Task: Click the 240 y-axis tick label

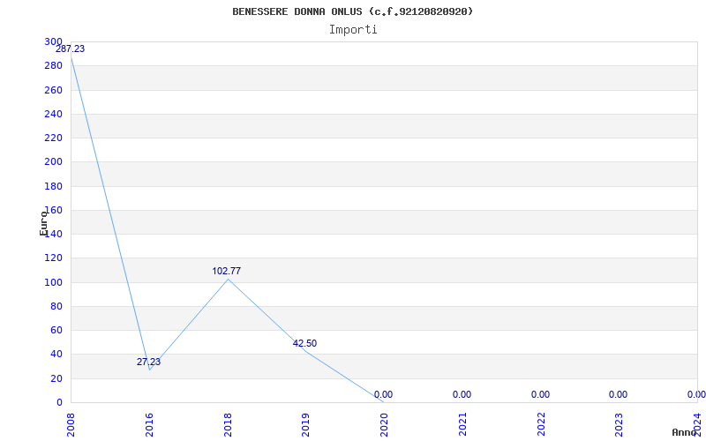Action: pyautogui.click(x=53, y=114)
